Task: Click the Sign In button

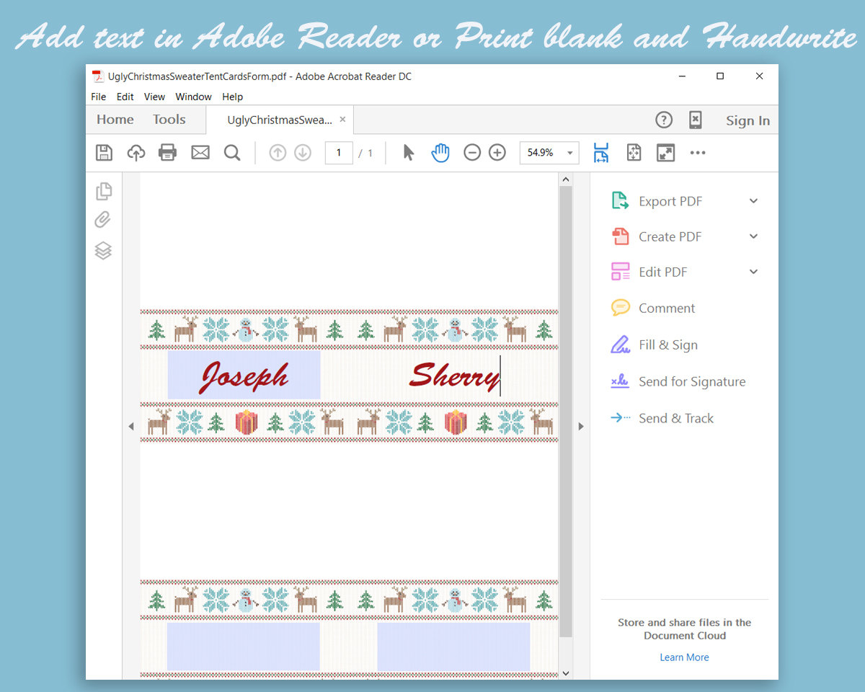Action: click(748, 120)
